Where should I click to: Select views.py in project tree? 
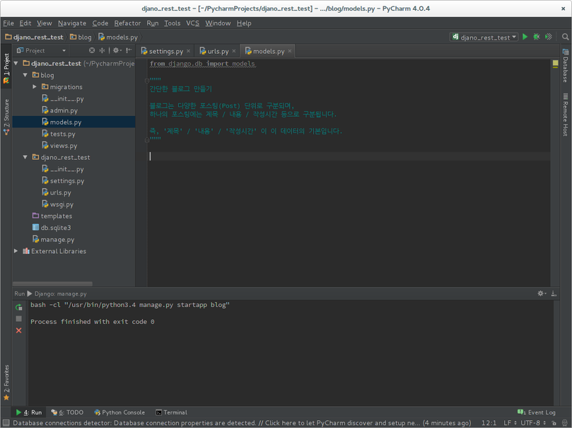click(x=64, y=146)
